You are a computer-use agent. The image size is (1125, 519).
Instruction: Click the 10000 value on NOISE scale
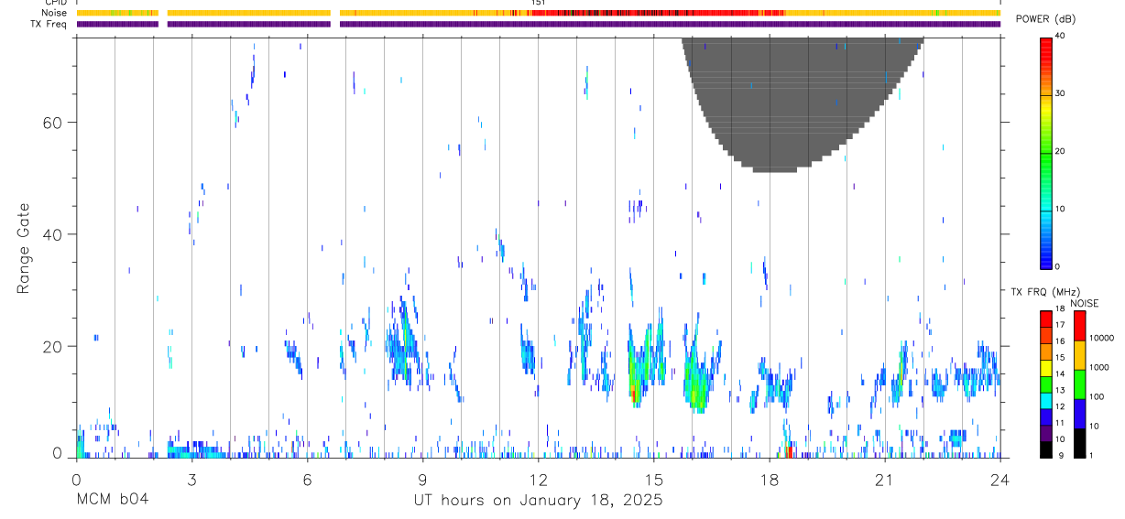coord(1103,339)
